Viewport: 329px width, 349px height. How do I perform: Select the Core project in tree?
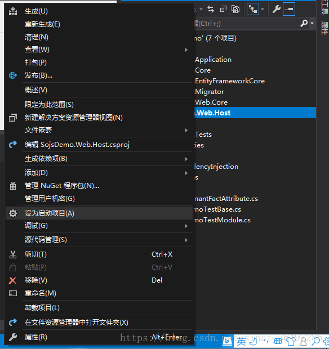click(x=203, y=70)
